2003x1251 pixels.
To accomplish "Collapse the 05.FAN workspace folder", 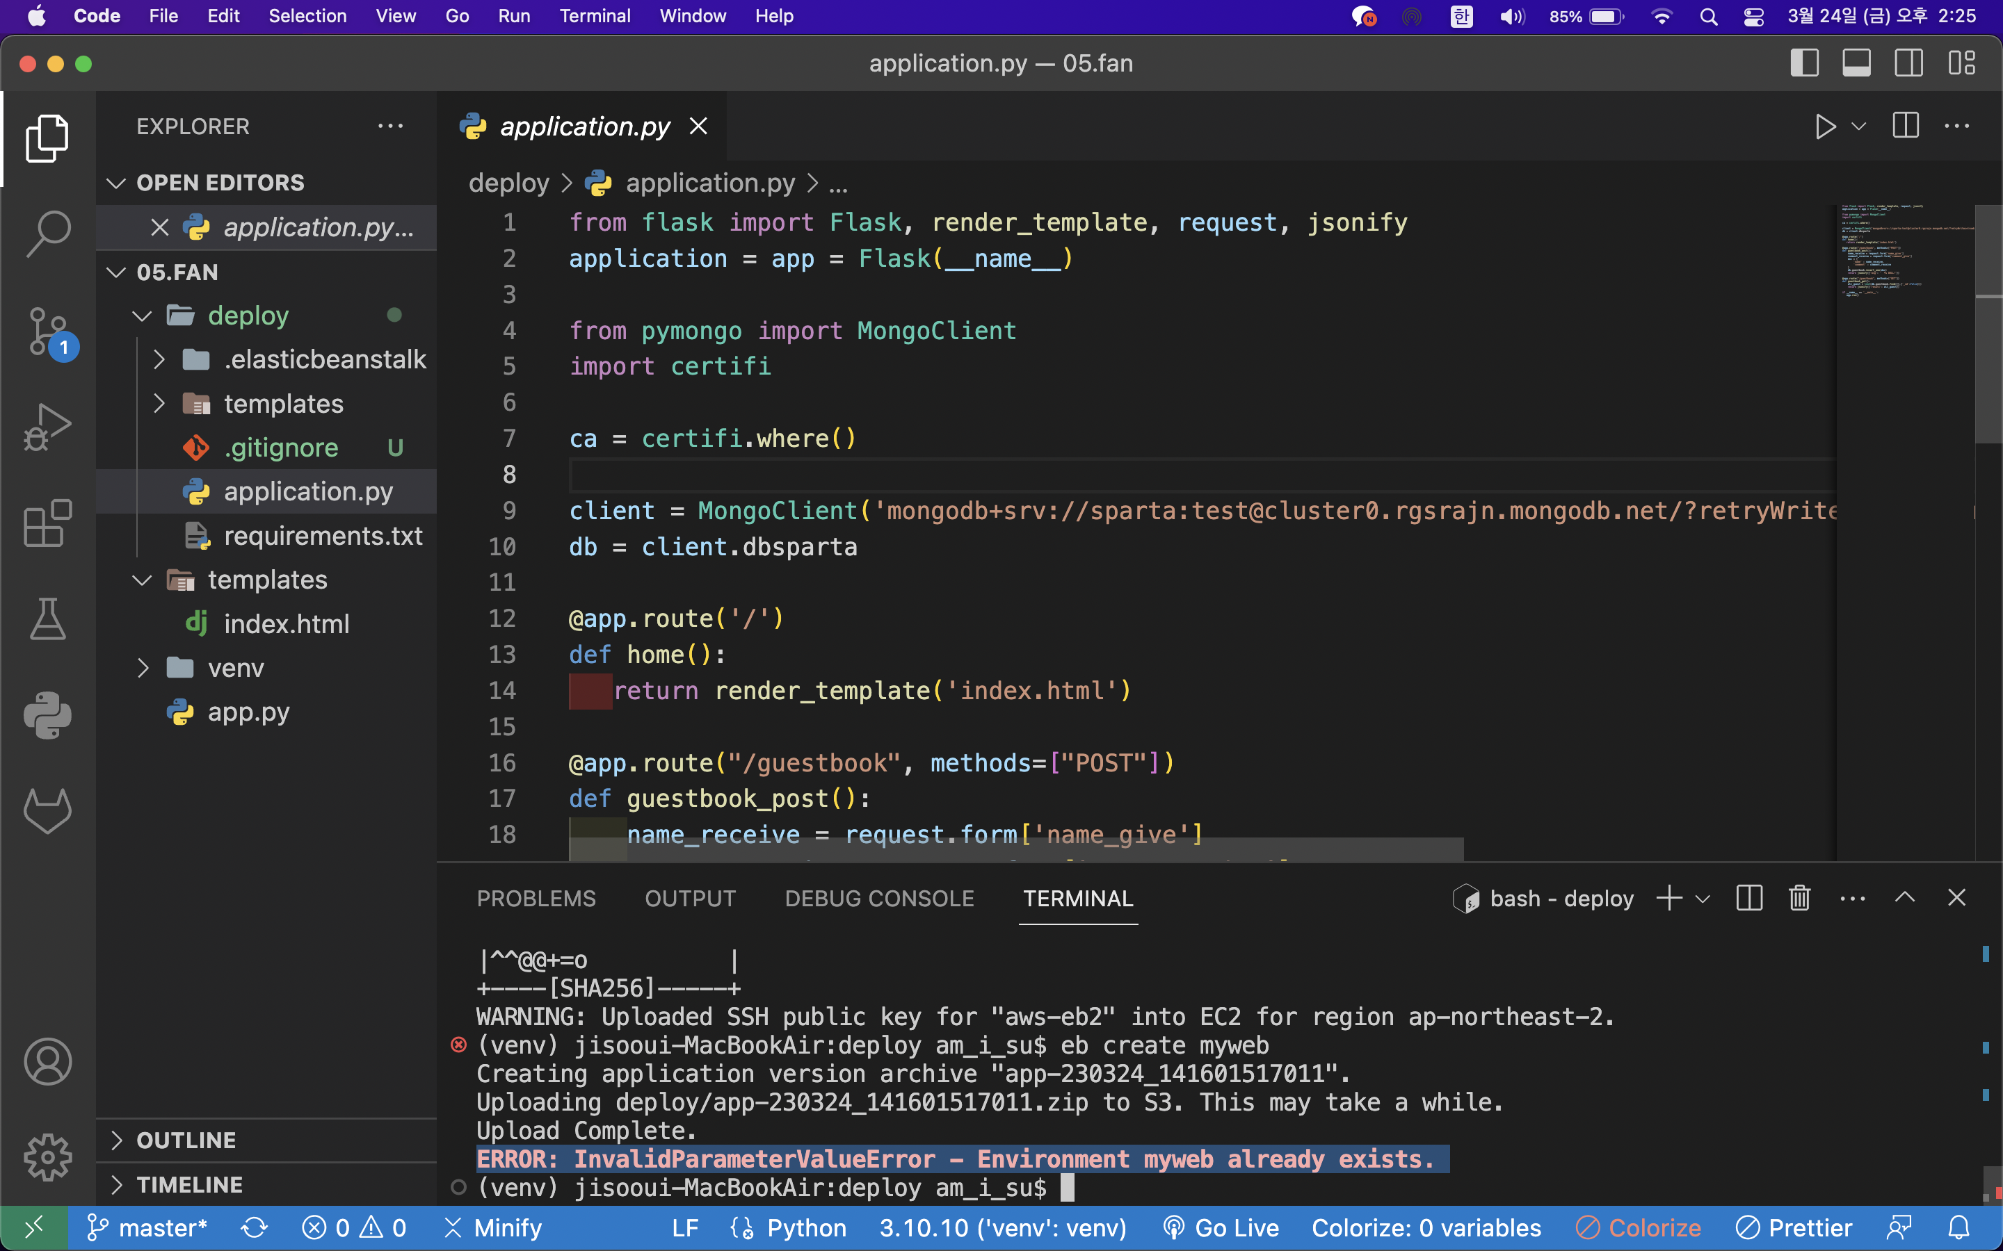I will (x=116, y=272).
